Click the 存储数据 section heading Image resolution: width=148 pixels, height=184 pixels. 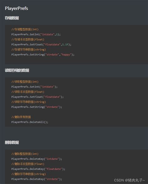tap(12, 18)
